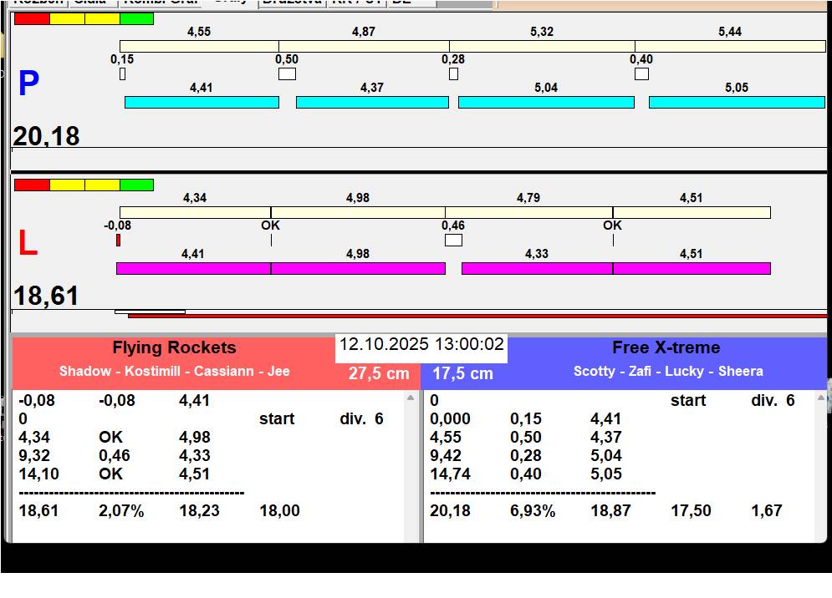Click the 27,5 cm jump height
Screen dimensions: 832x598
pyautogui.click(x=379, y=374)
